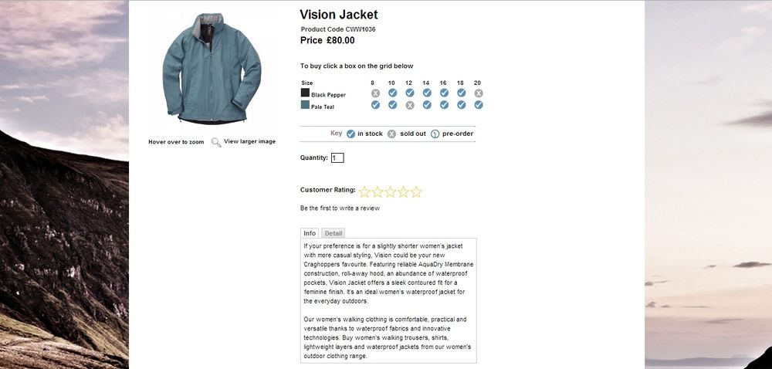Screen dimensions: 772x369
Task: Select Black Pepper in size 10
Action: (392, 93)
